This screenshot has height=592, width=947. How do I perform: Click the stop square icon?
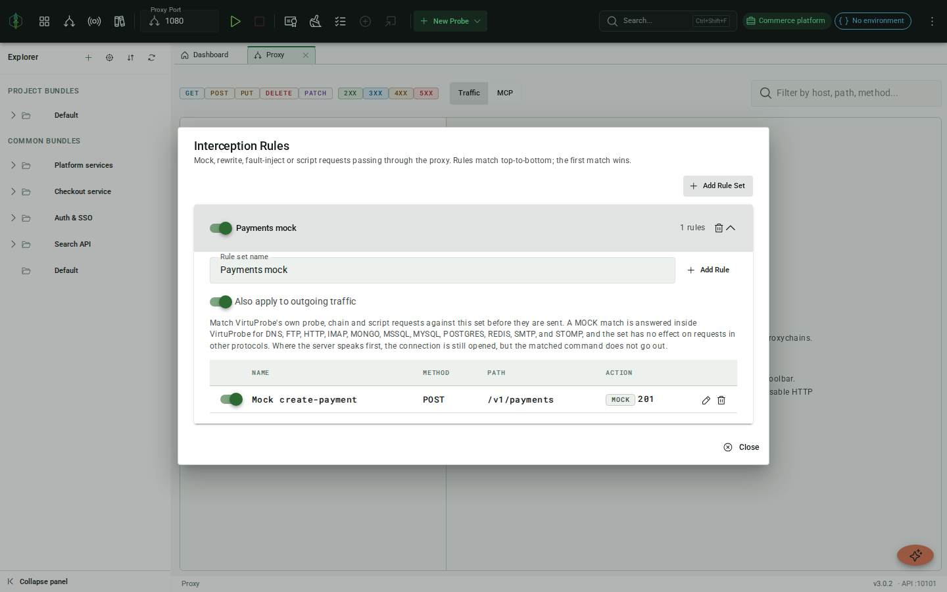(259, 21)
